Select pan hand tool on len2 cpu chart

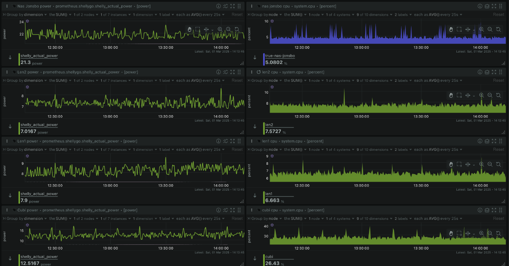coord(451,95)
